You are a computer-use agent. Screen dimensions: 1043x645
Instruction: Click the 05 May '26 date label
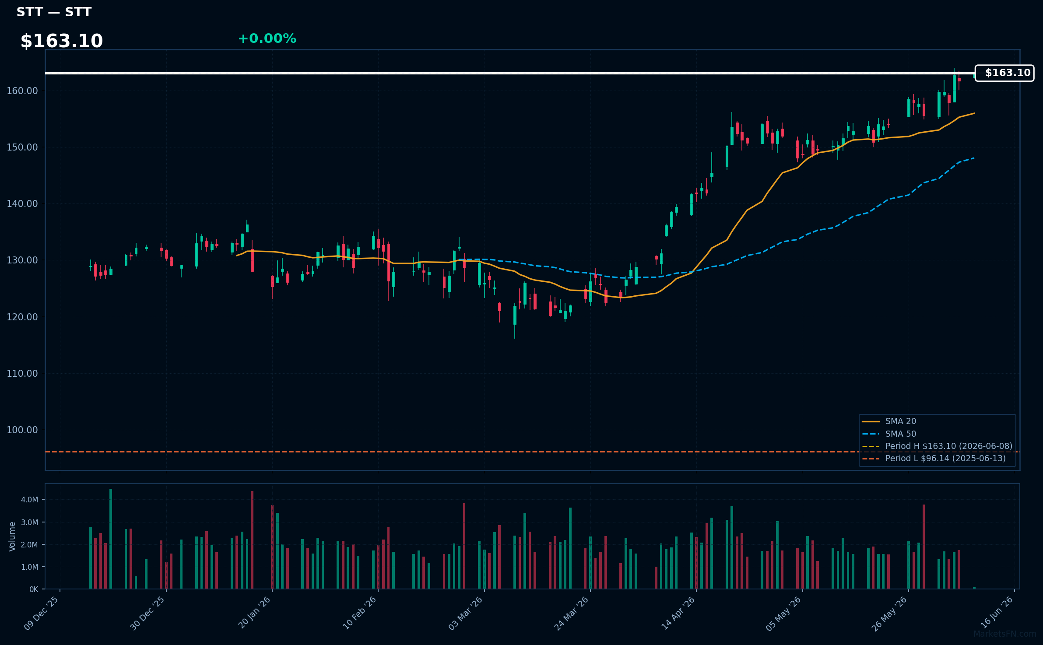[783, 613]
